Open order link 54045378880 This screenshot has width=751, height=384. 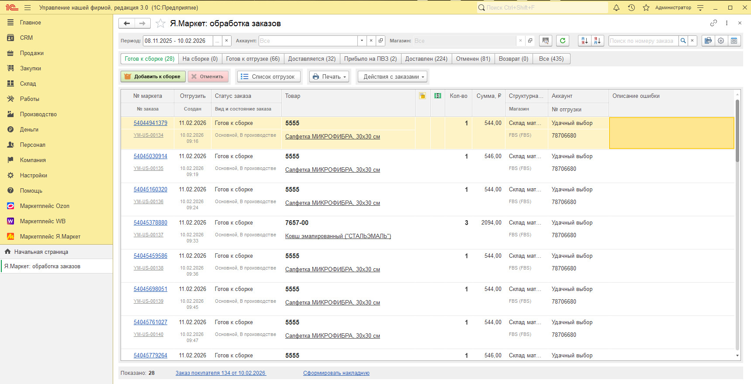click(150, 223)
